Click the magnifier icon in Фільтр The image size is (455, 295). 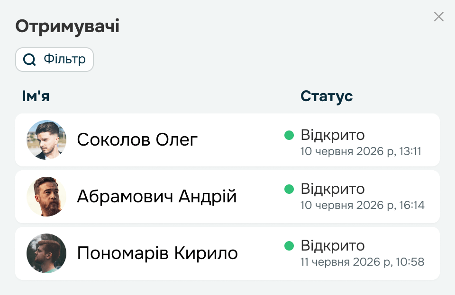coord(29,60)
